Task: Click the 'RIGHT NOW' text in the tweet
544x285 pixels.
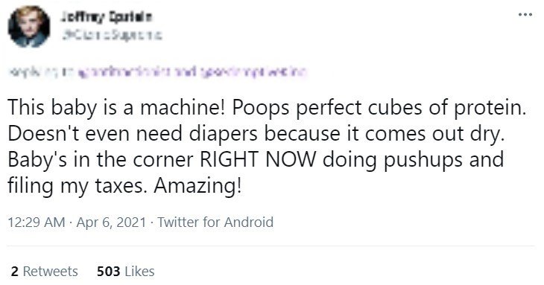Action: coord(259,160)
